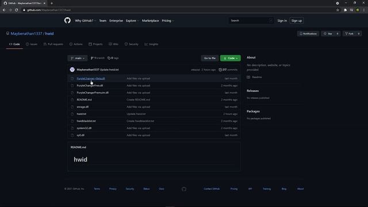Viewport: 368px width, 207px height.
Task: Open the browser extensions puzzle icon
Action: point(345,10)
